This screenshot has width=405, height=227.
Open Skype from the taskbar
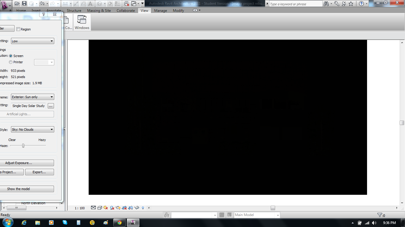coord(65,223)
